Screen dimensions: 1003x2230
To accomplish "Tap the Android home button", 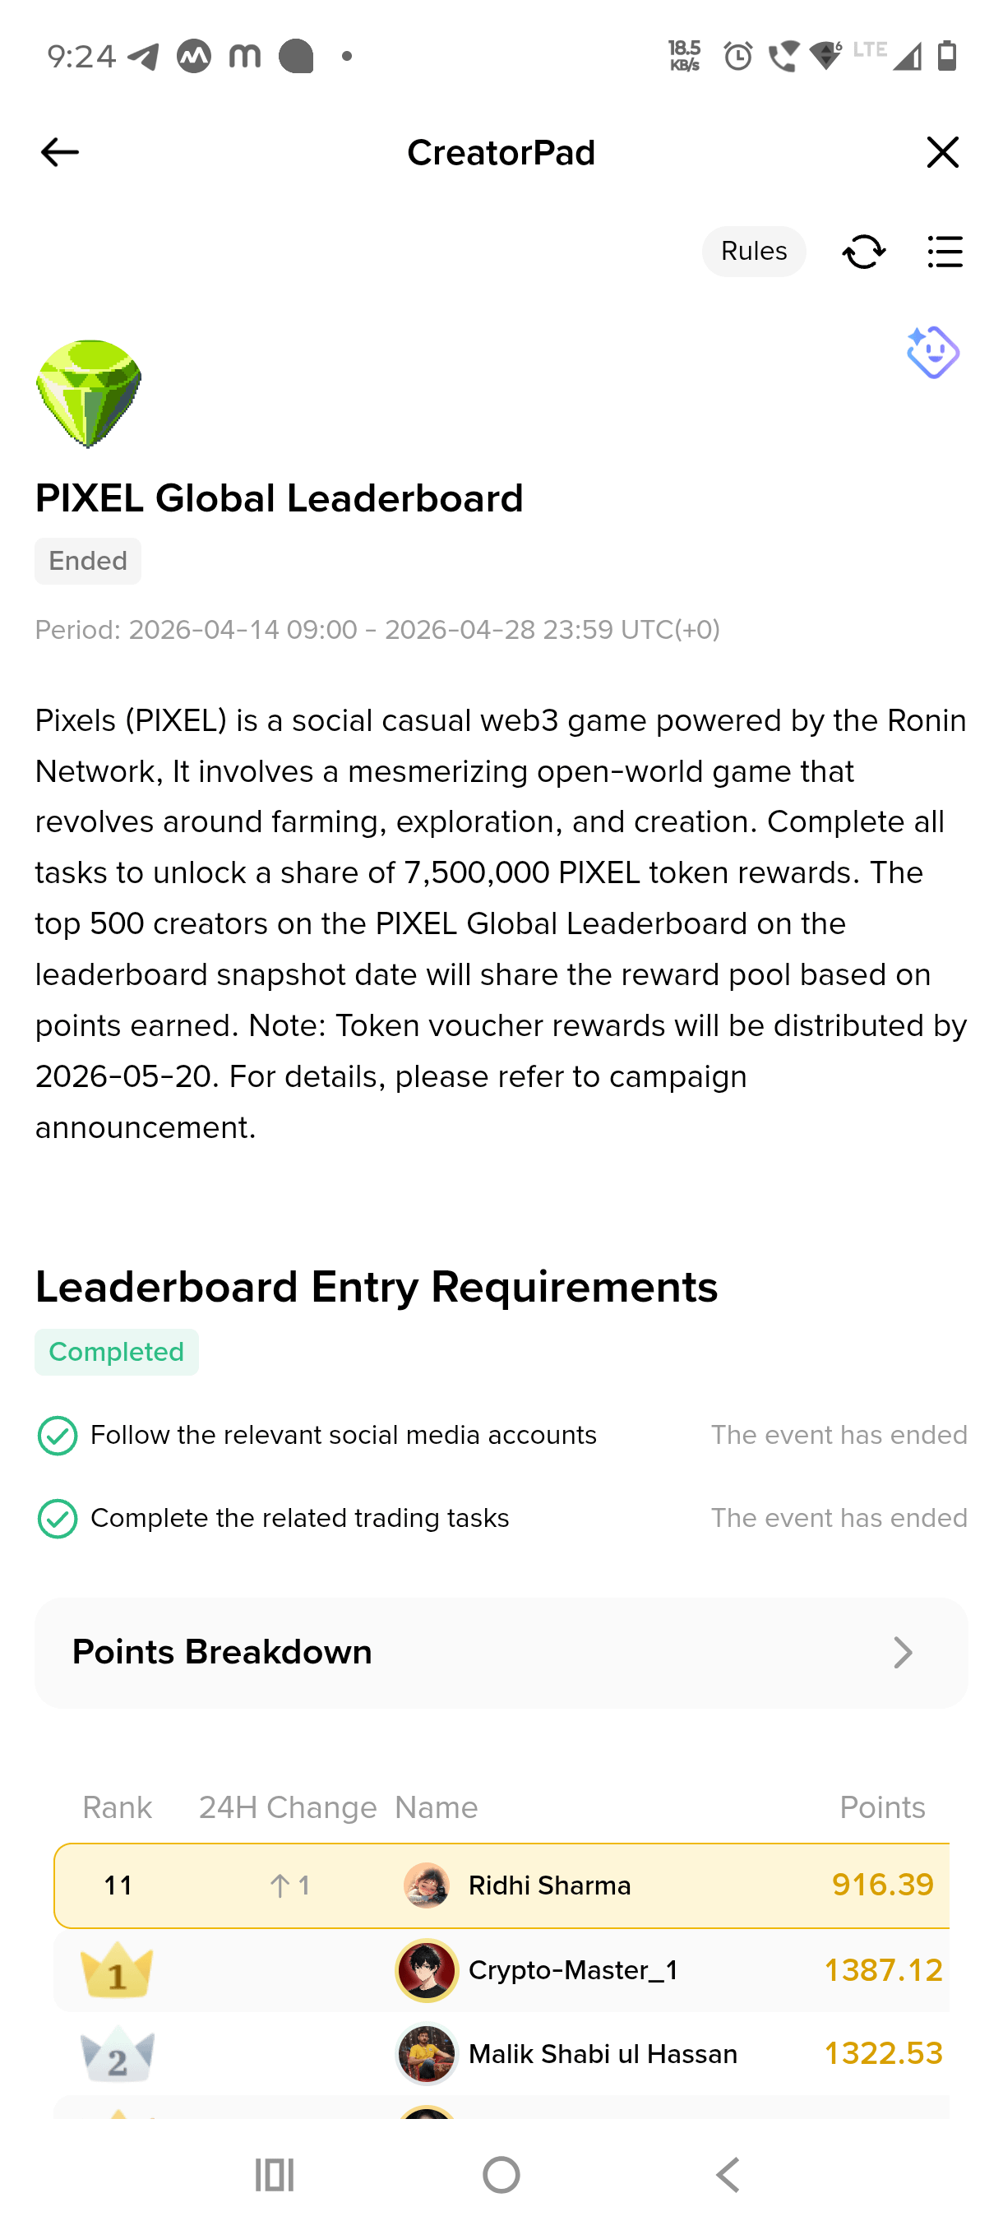I will coord(501,2175).
